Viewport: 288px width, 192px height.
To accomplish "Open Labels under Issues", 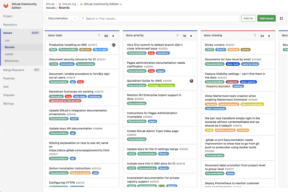I will click(x=9, y=54).
